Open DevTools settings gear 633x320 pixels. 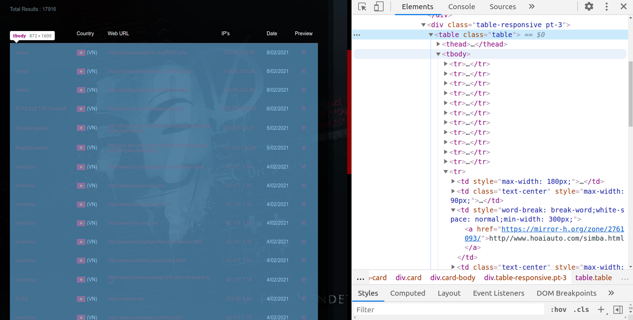pyautogui.click(x=589, y=7)
